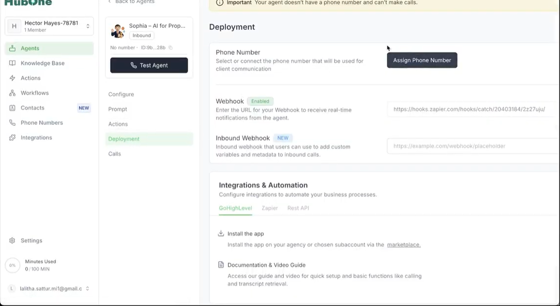Copy the agent ID via copy icon
The image size is (560, 306).
[x=170, y=48]
